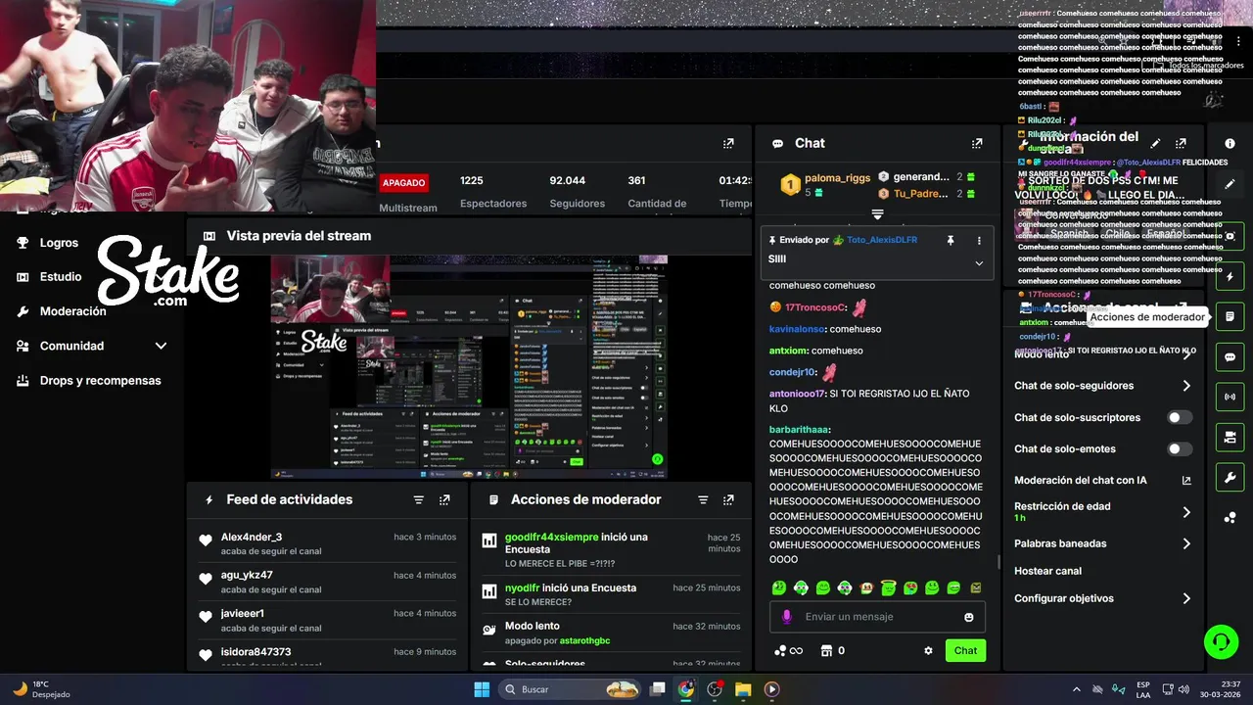
Task: Click the green headset support button
Action: tap(1221, 642)
